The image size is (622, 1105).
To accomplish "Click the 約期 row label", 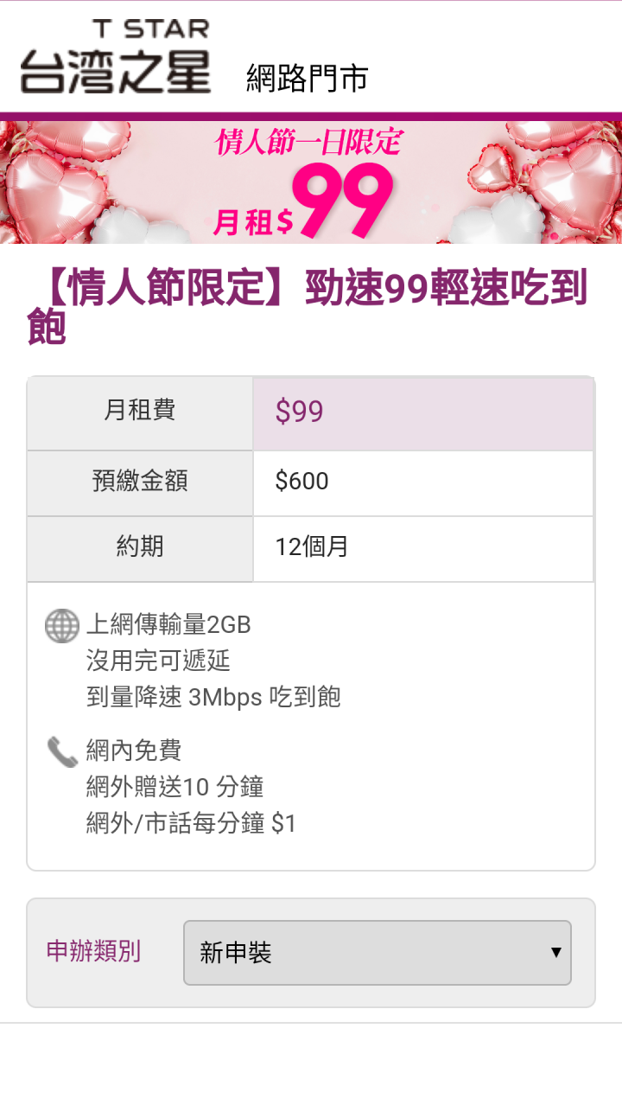I will [140, 546].
